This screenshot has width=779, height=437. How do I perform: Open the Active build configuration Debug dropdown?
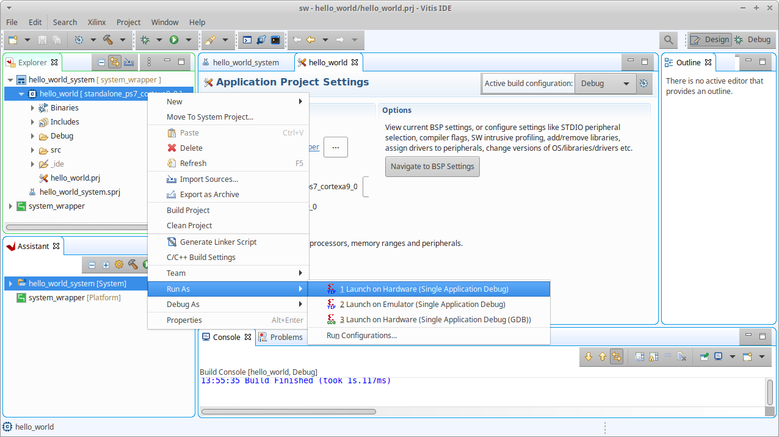pos(604,84)
